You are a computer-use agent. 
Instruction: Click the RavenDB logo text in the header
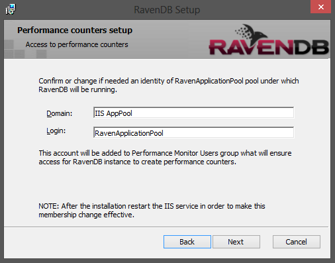pyautogui.click(x=269, y=48)
